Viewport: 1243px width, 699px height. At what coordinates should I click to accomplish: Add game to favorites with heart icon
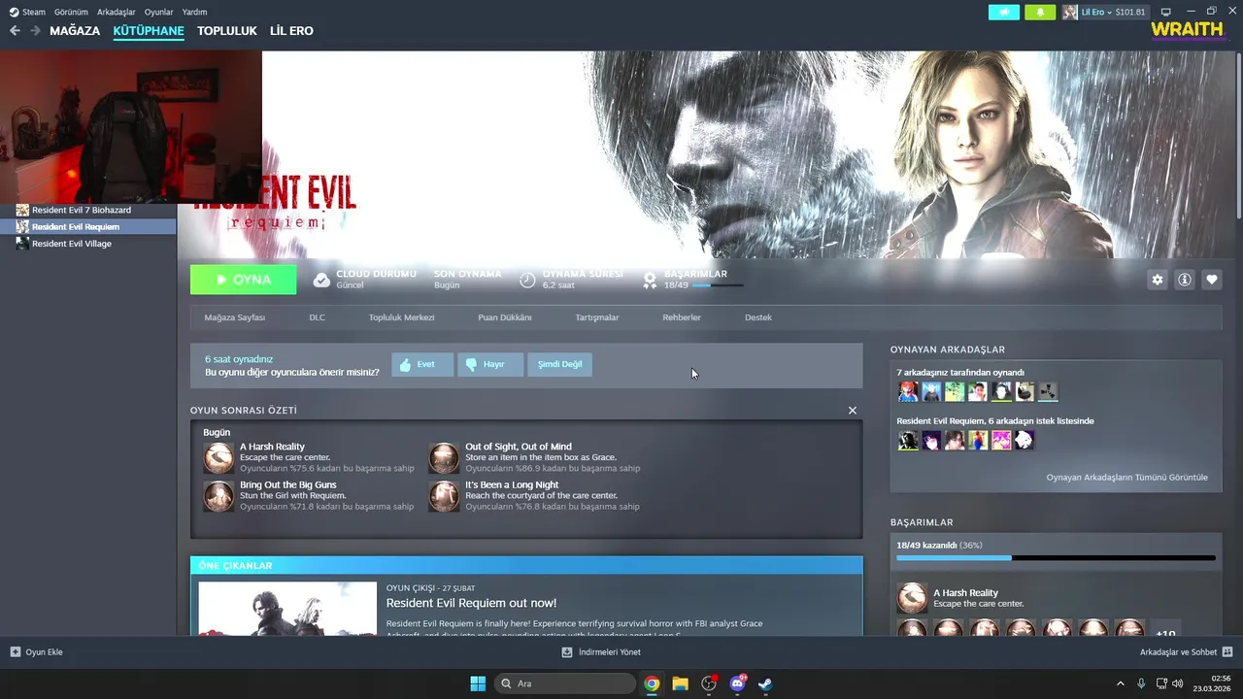click(1212, 280)
